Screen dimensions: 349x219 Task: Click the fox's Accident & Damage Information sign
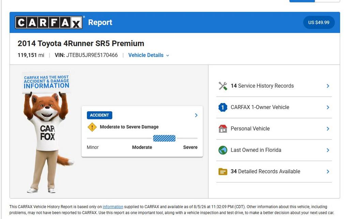46,82
